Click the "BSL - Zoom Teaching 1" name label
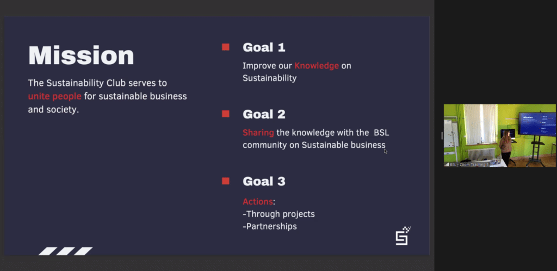 [x=469, y=164]
